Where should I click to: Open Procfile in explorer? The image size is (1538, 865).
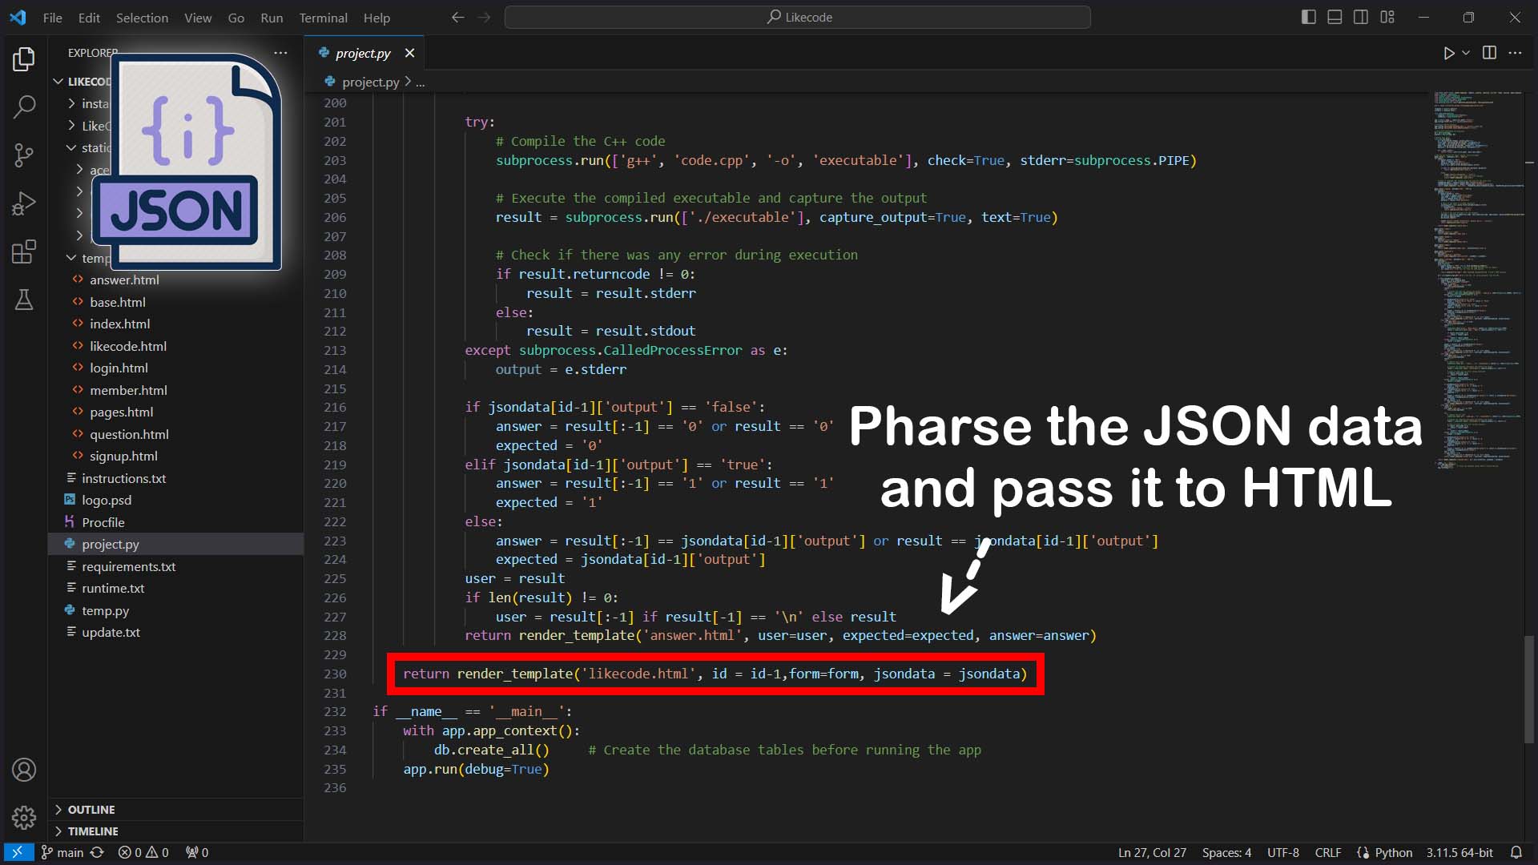pos(103,522)
